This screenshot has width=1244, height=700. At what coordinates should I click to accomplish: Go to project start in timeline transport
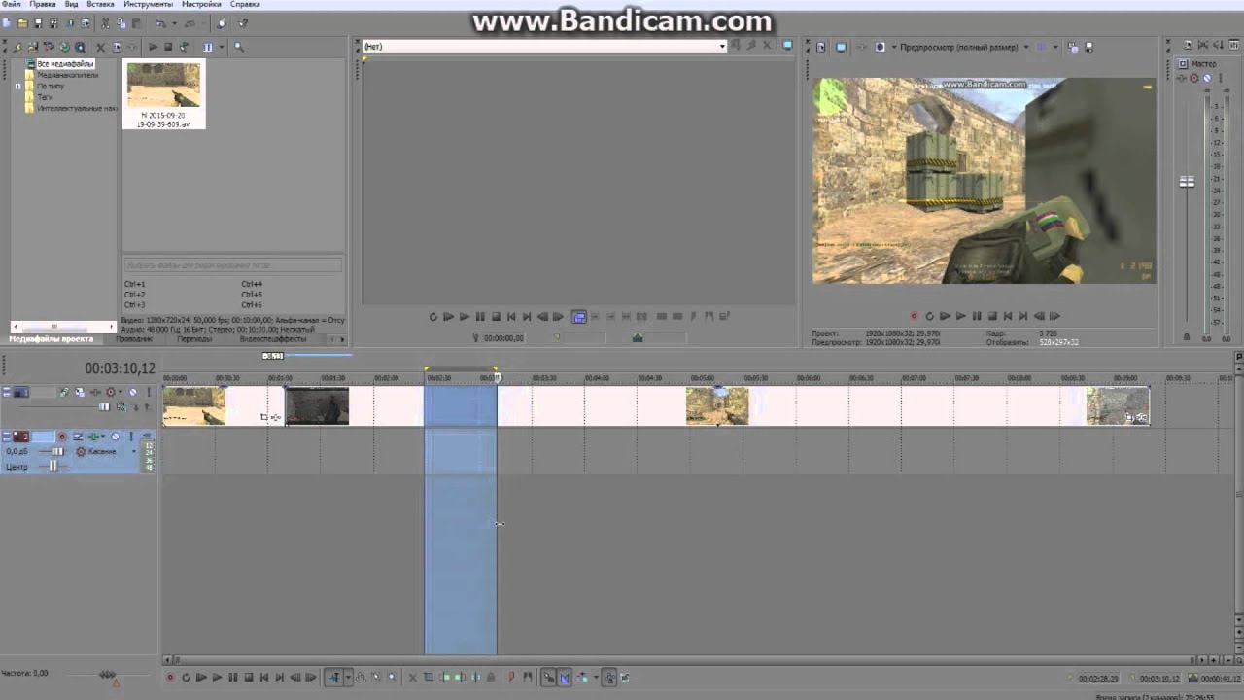point(264,678)
